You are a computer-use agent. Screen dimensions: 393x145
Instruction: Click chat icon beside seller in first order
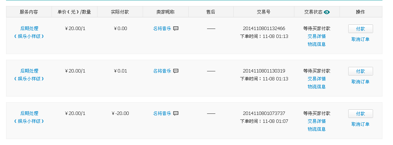click(176, 29)
